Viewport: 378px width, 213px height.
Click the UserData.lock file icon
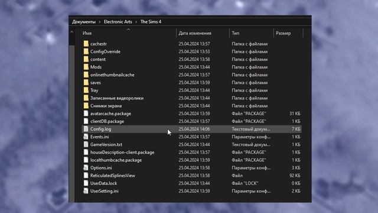[x=86, y=183]
